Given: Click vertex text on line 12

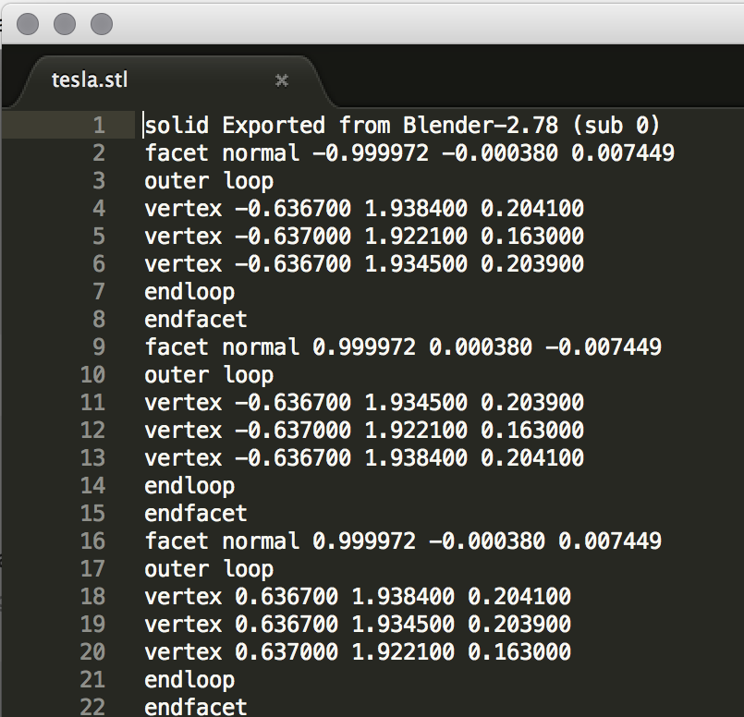Looking at the screenshot, I should [x=364, y=430].
